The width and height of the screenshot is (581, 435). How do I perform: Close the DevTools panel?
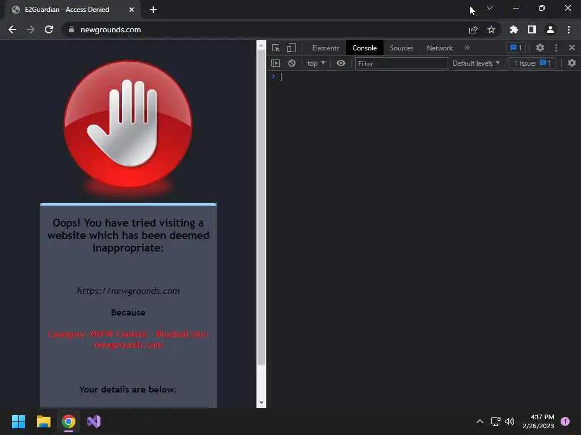(572, 48)
